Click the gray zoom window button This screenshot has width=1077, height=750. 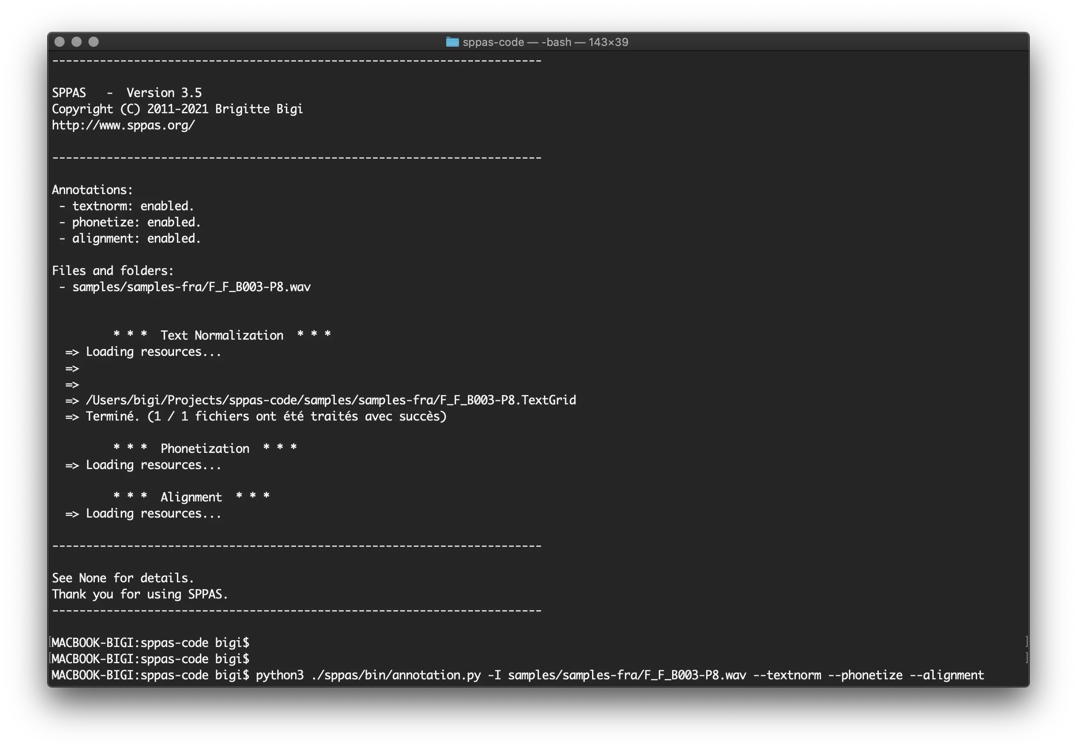[93, 42]
